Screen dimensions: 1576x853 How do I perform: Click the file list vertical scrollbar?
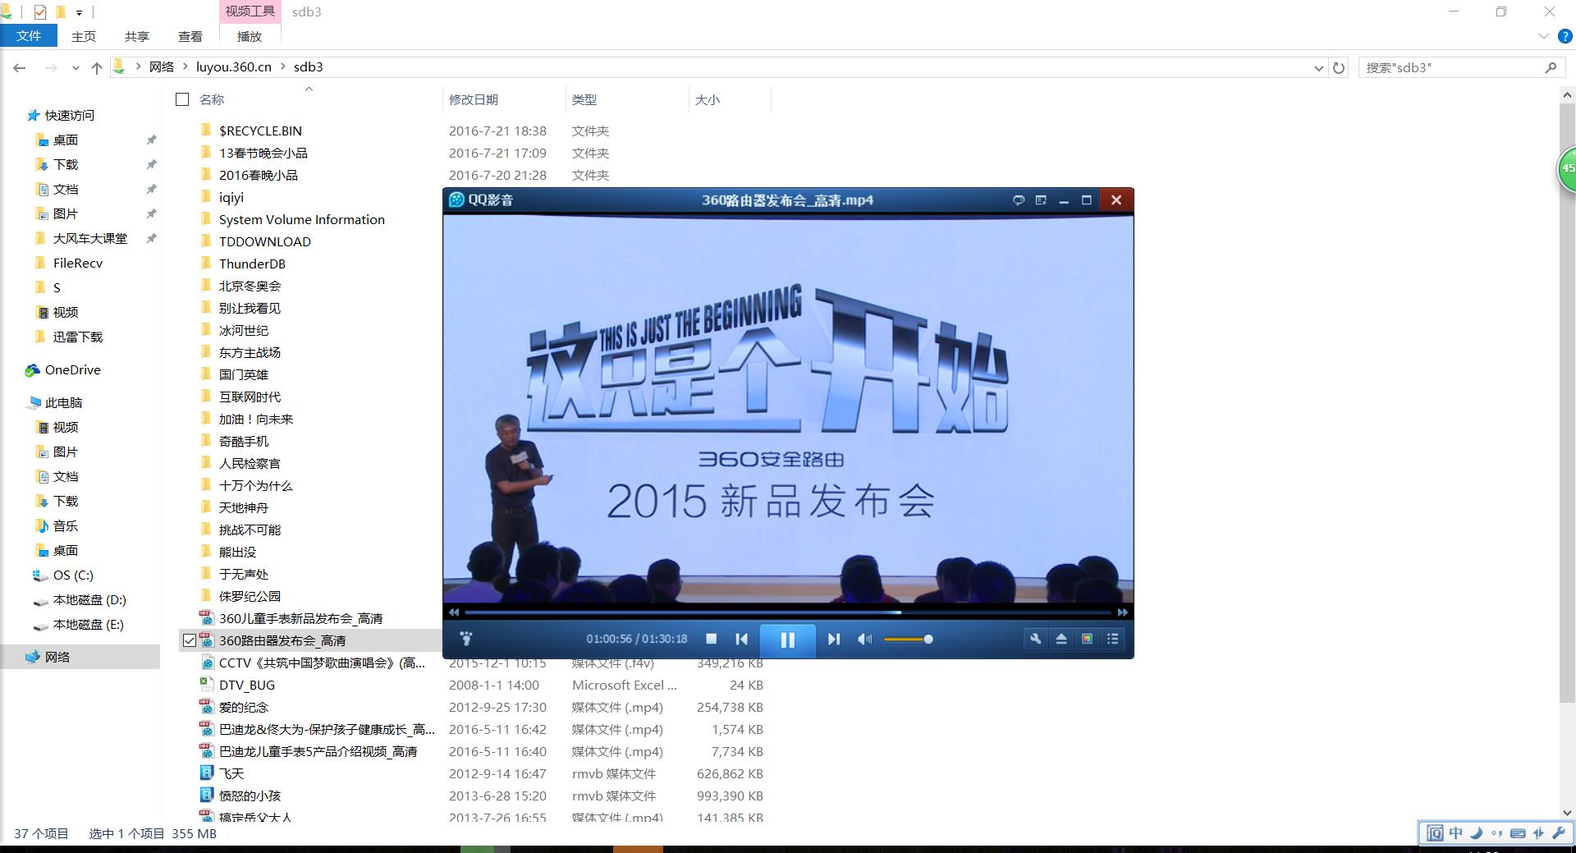point(1567,402)
